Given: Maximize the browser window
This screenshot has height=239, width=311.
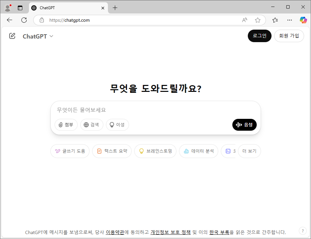Looking at the screenshot, I should pyautogui.click(x=288, y=7).
